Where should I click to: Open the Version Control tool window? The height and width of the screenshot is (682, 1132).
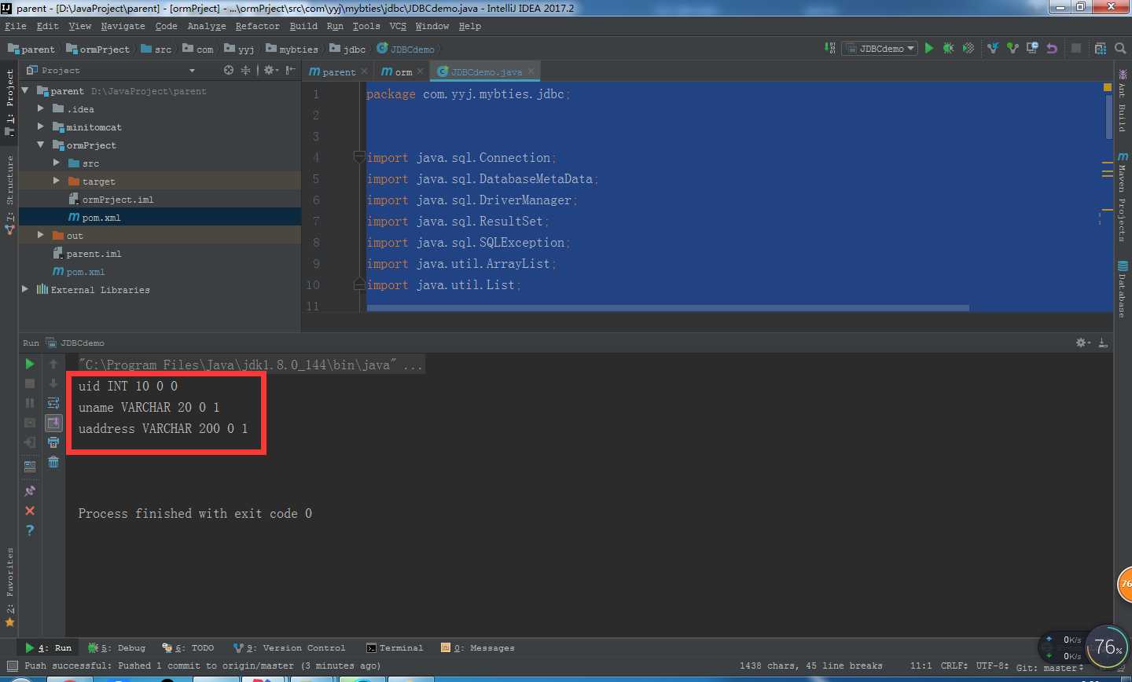coord(289,648)
